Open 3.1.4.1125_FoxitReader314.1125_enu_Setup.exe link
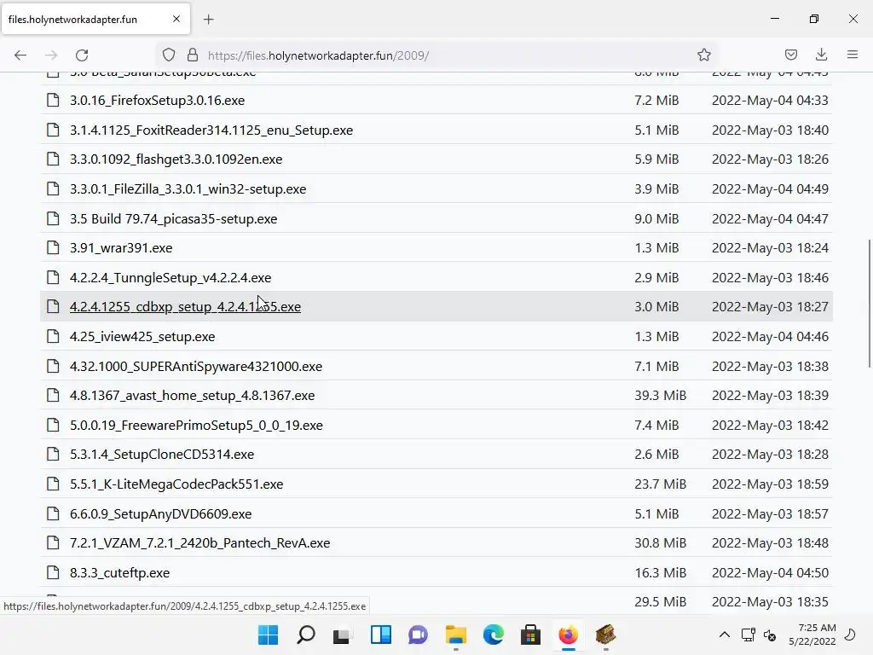The height and width of the screenshot is (655, 873). (211, 130)
